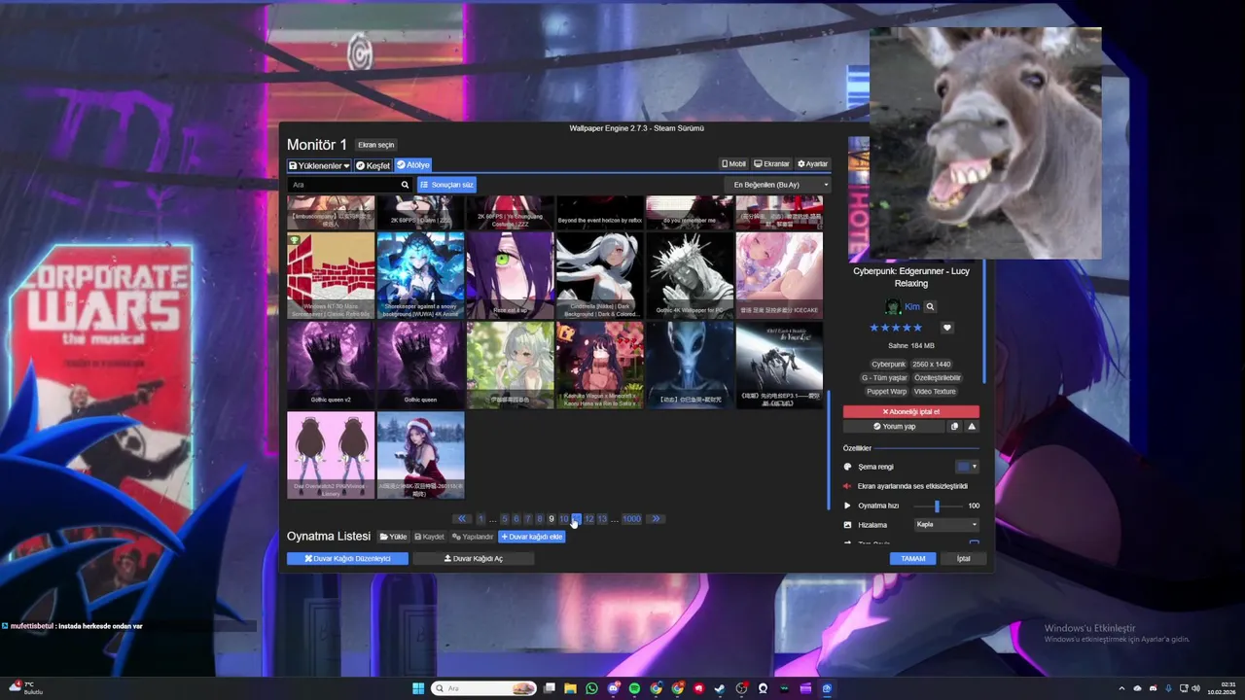Click the five-star rating
The width and height of the screenshot is (1245, 700).
coord(894,328)
